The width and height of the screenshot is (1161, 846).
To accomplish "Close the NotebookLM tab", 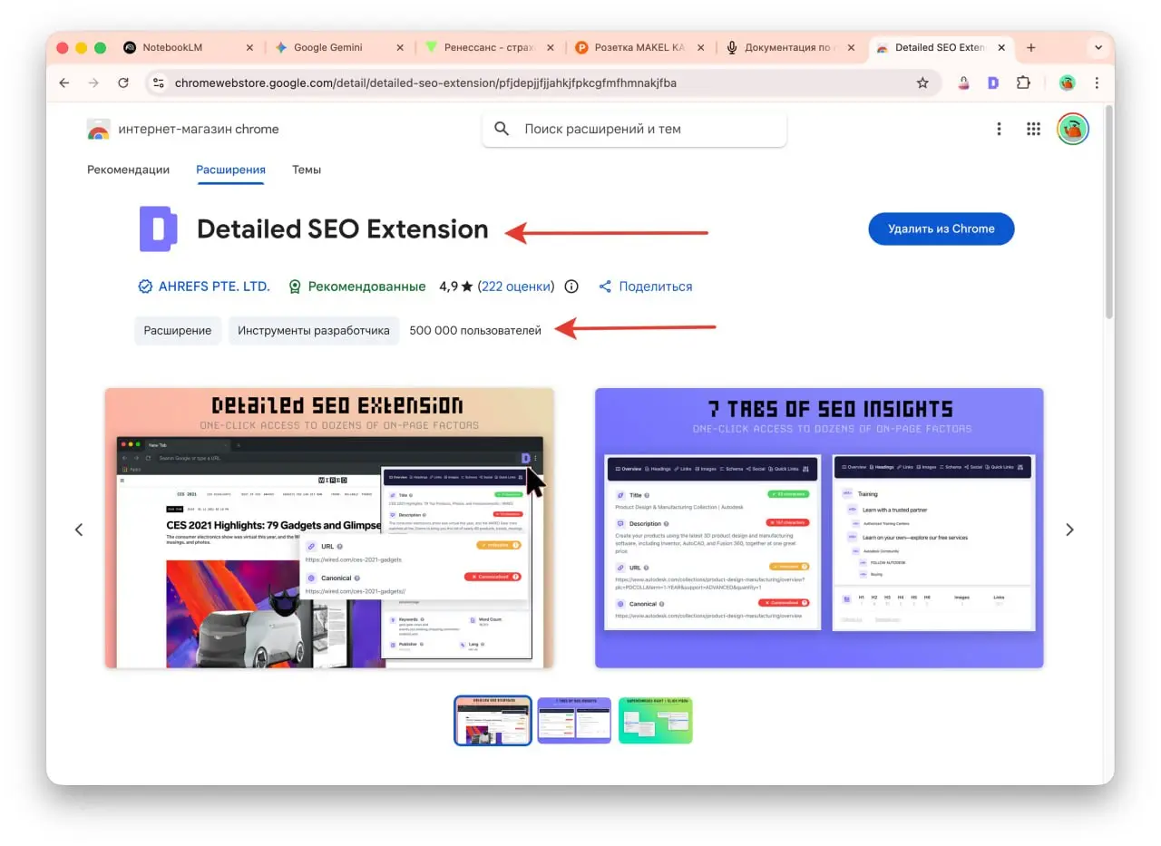I will 249,47.
